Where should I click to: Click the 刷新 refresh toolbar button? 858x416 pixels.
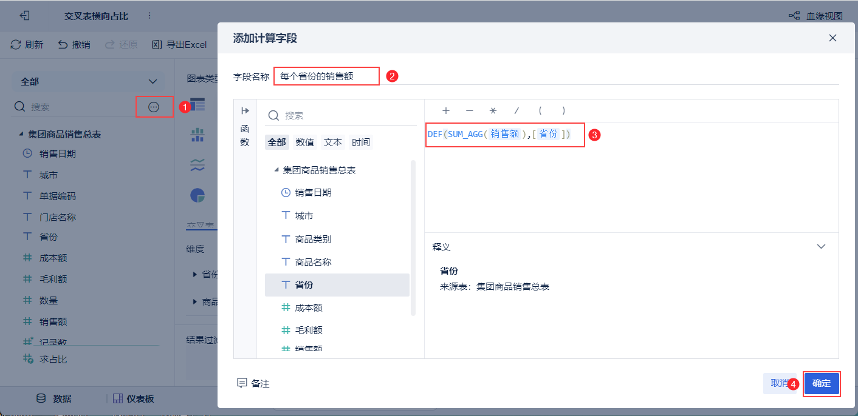27,45
